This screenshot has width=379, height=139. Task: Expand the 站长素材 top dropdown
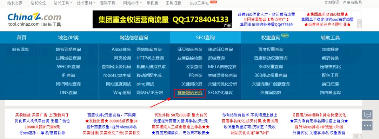click(86, 3)
